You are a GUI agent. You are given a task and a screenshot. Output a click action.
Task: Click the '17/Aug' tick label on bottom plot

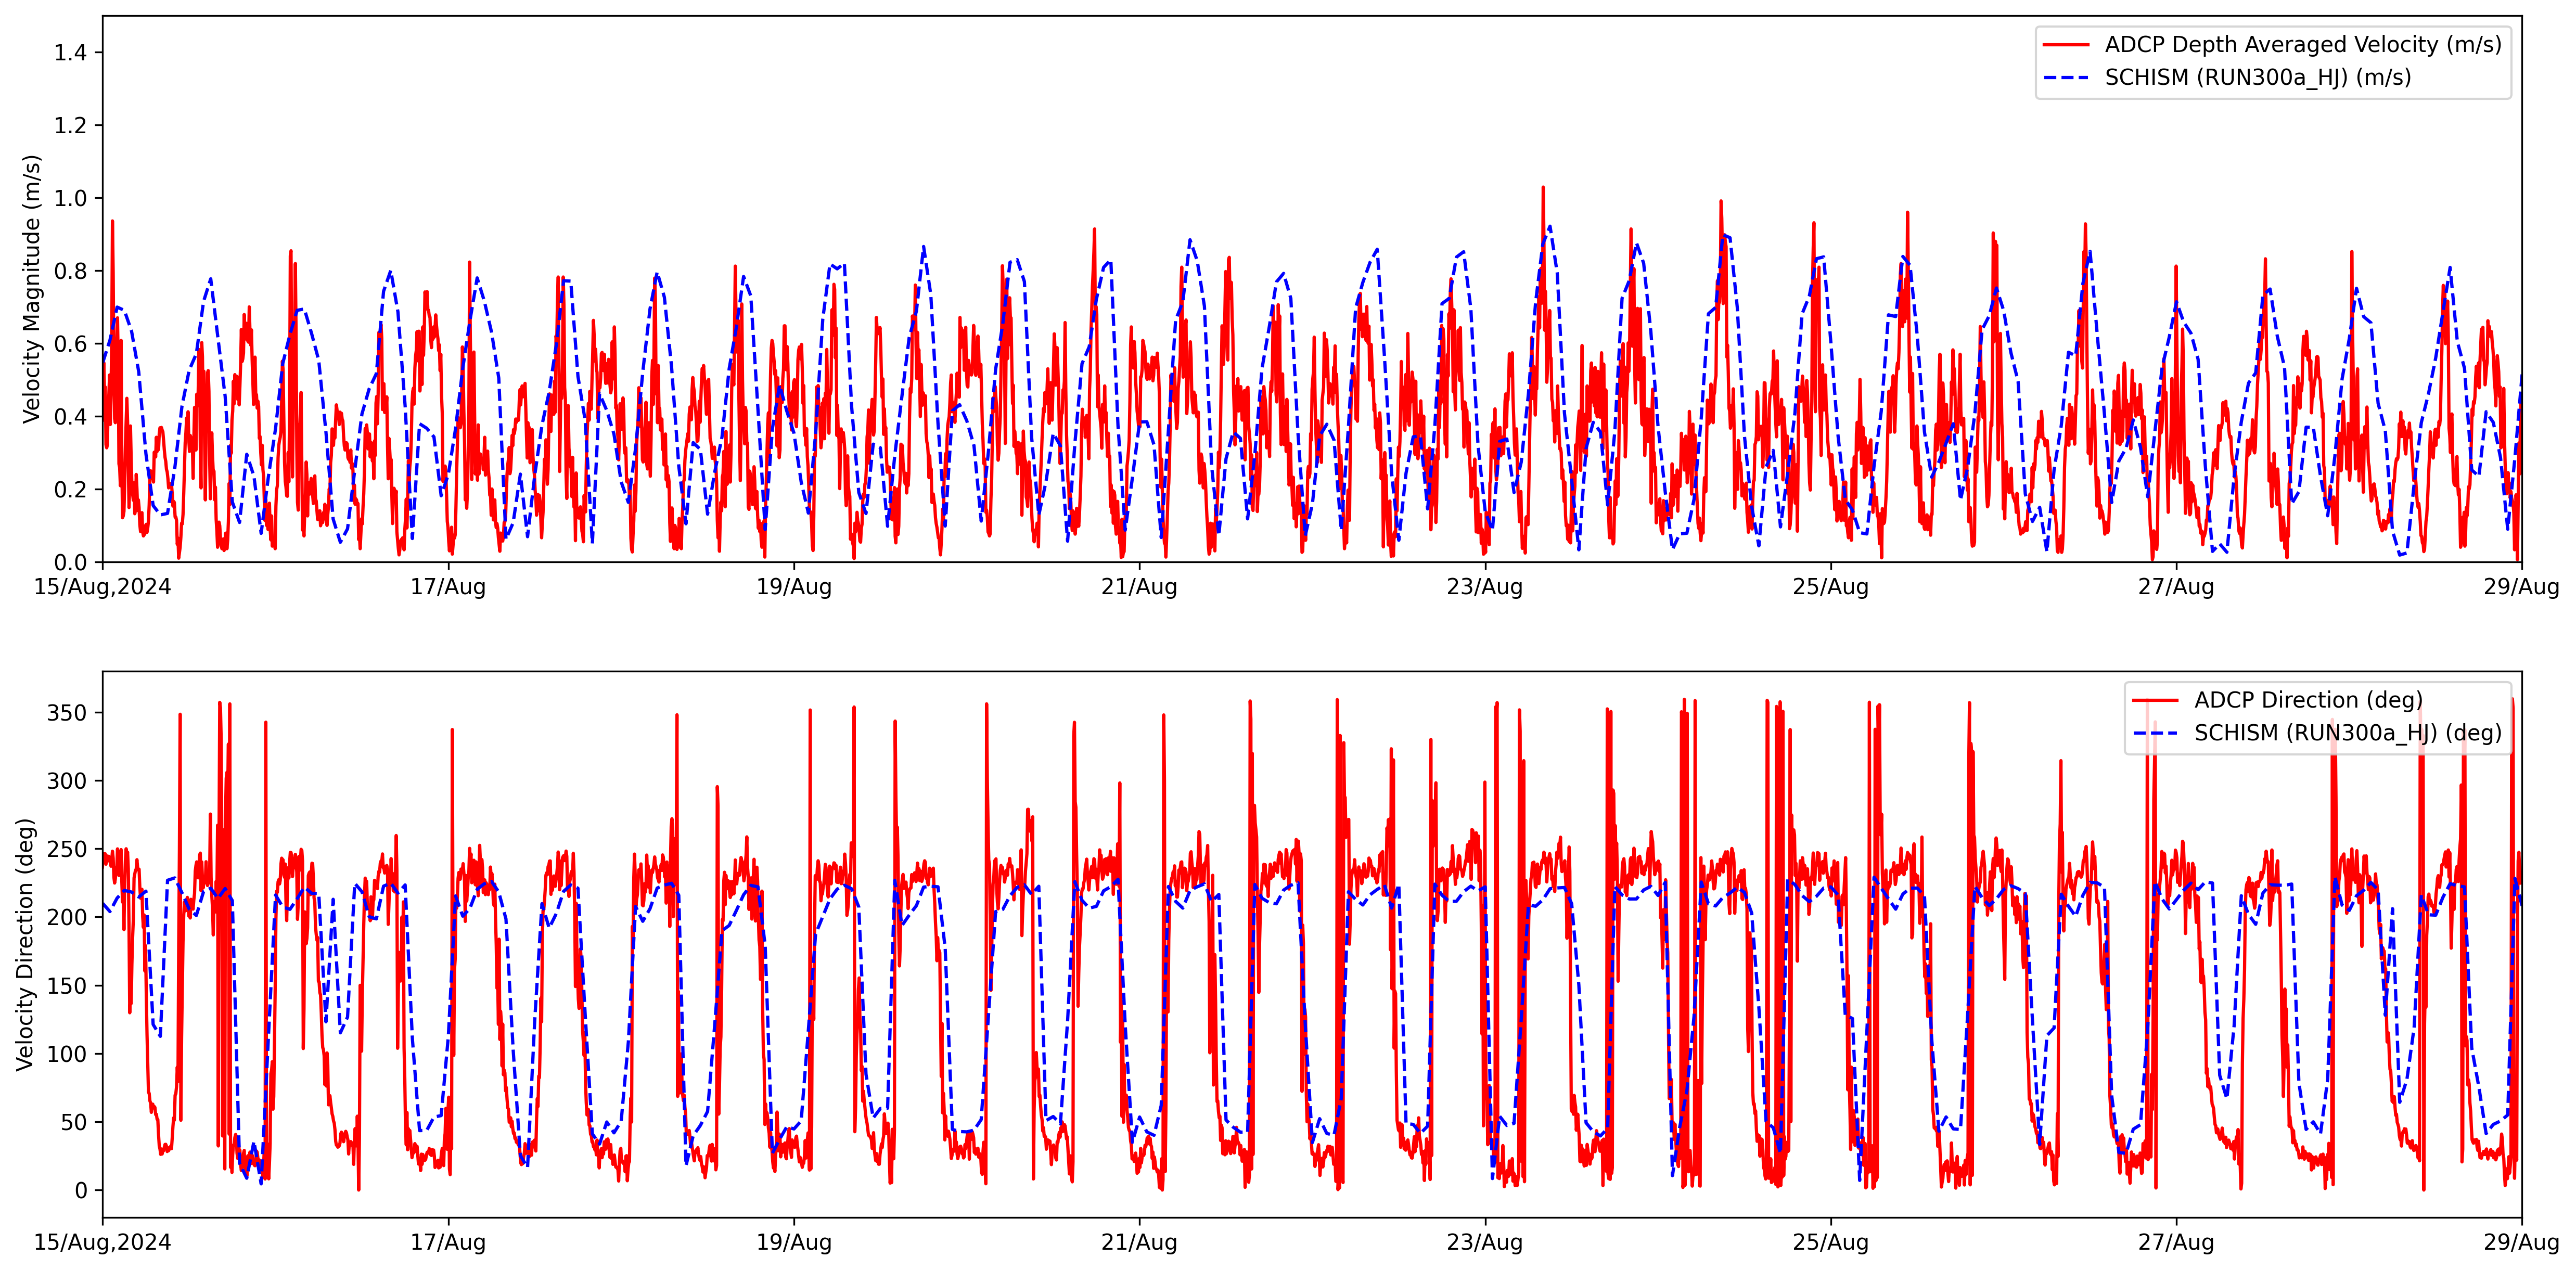pos(448,1243)
